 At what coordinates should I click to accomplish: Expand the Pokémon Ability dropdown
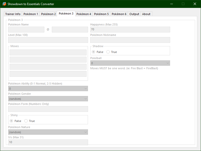[x=48, y=89]
